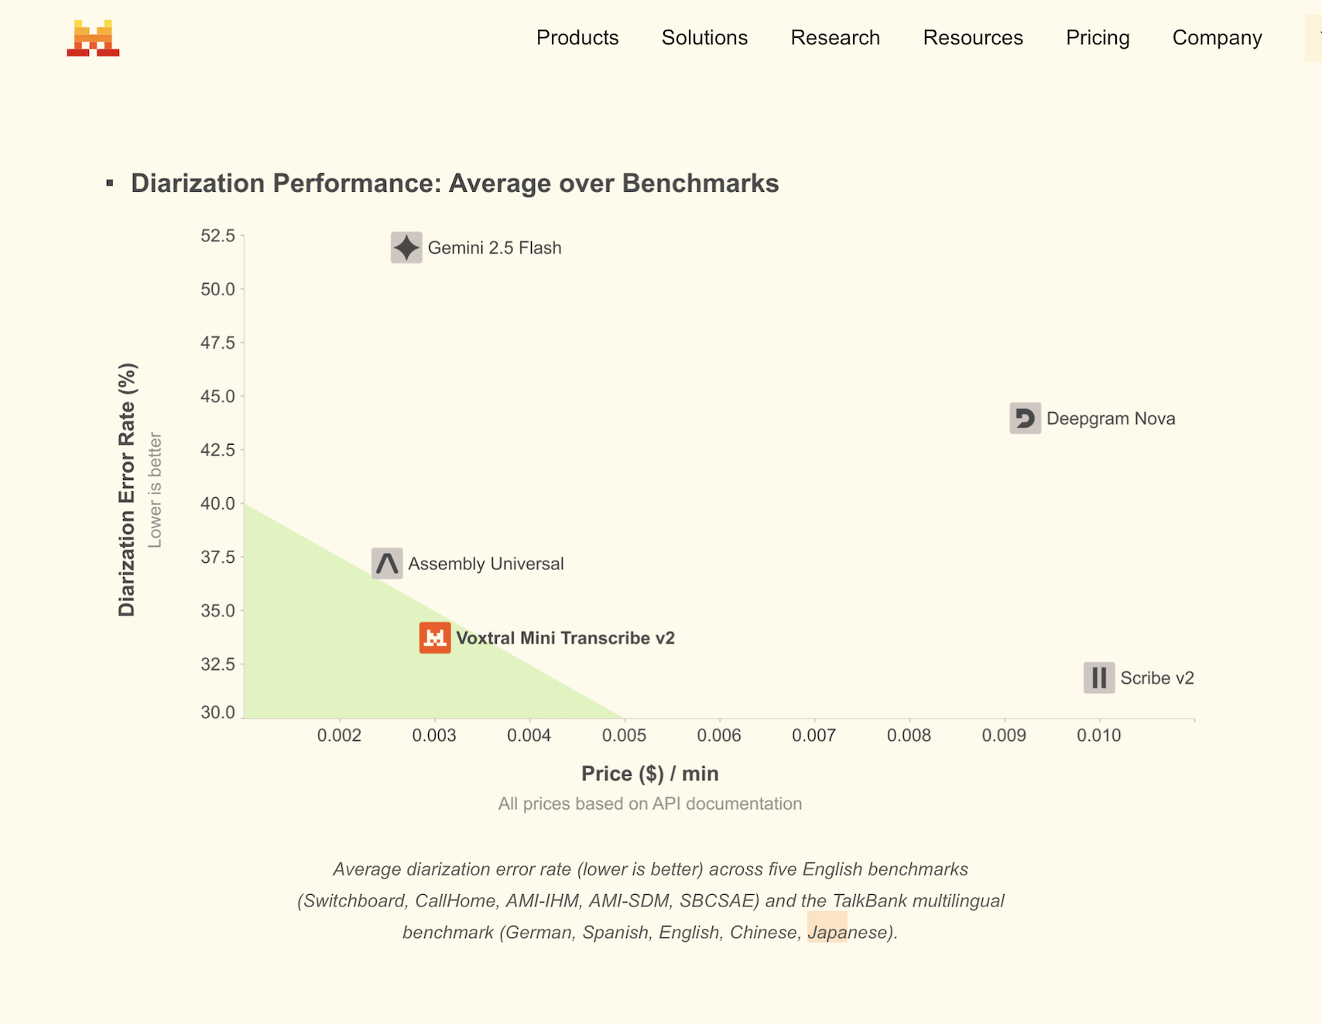The height and width of the screenshot is (1024, 1322).
Task: Click the Assembly Universal text label
Action: pyautogui.click(x=486, y=564)
